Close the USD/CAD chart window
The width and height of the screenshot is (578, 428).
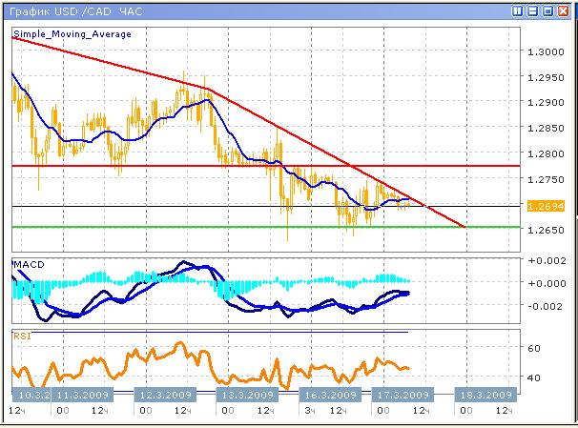[x=565, y=10]
